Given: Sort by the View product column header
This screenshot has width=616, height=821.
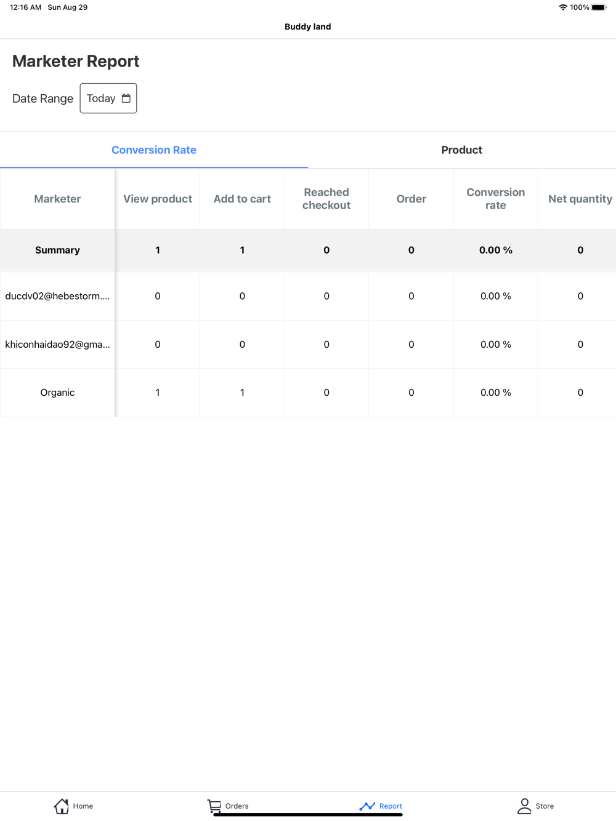Looking at the screenshot, I should [158, 199].
